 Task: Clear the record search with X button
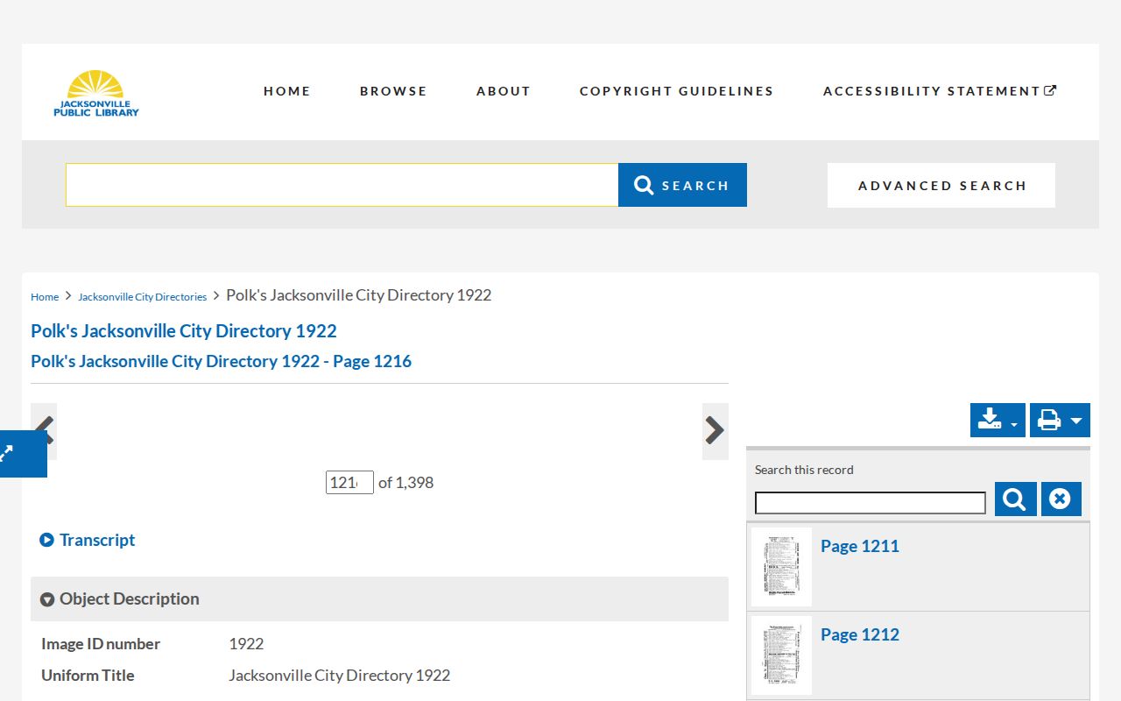(x=1061, y=499)
